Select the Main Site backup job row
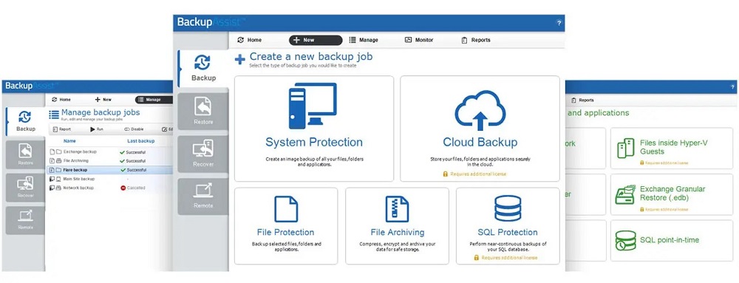Screen dimensions: 739x283 click(x=110, y=179)
